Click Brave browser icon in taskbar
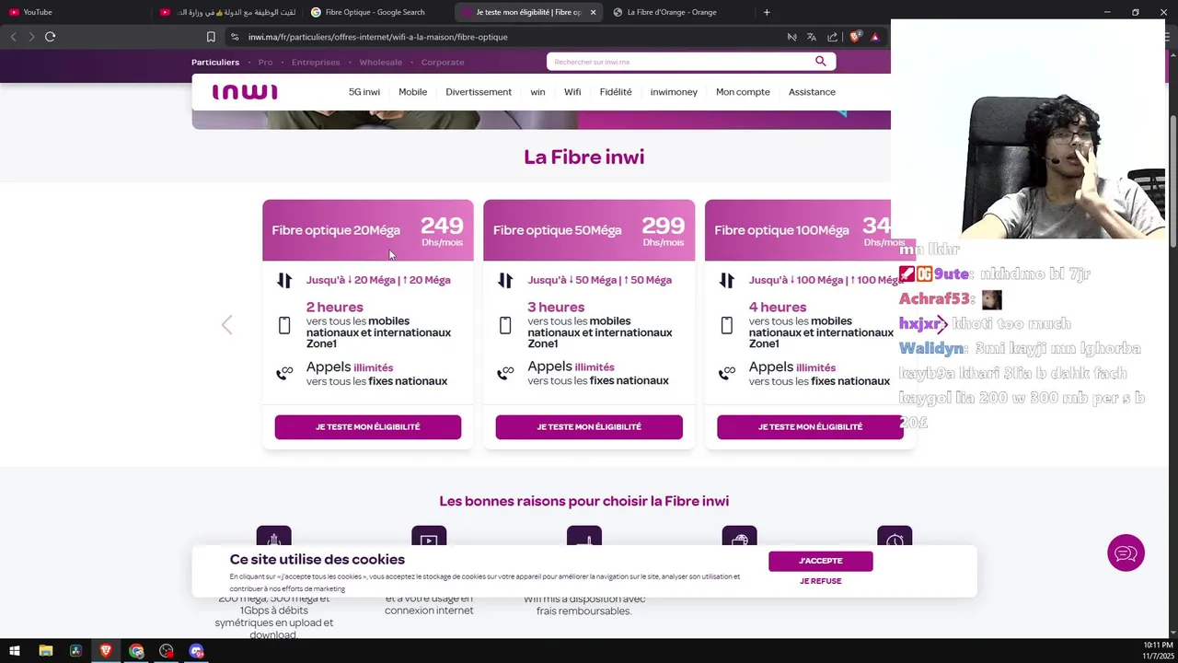 click(106, 651)
